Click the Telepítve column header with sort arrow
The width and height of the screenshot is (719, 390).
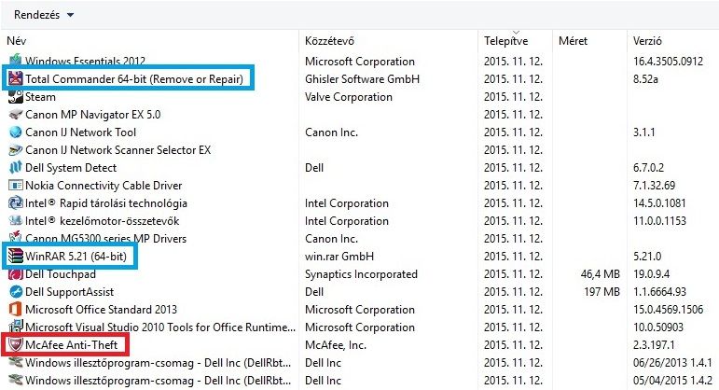(x=506, y=40)
